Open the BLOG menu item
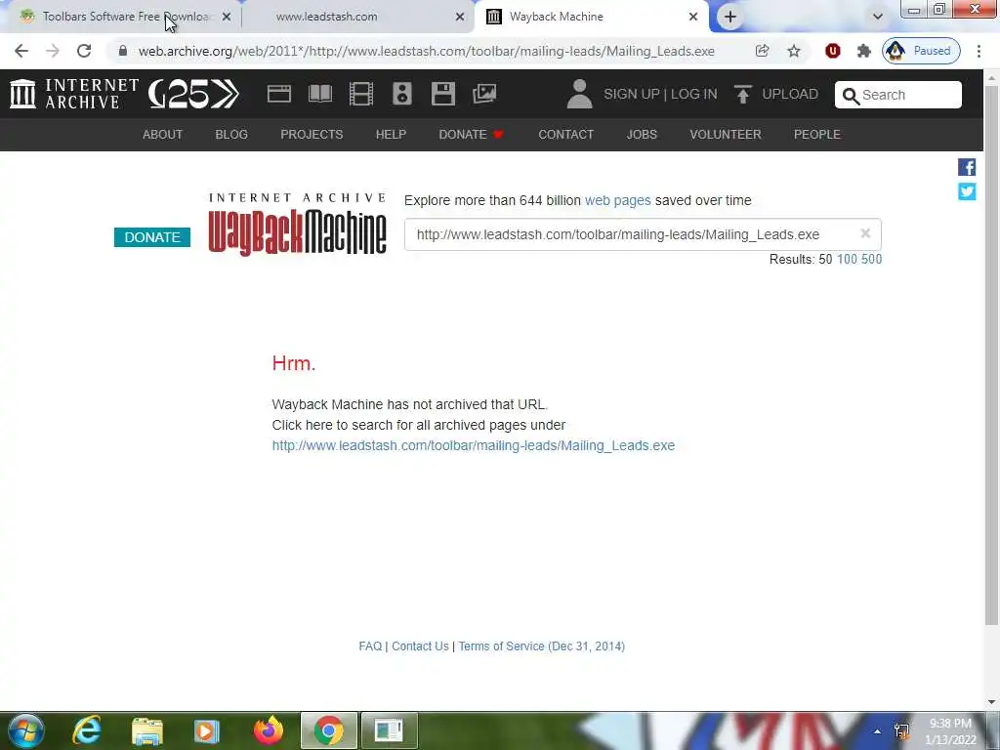This screenshot has height=750, width=1000. (231, 135)
